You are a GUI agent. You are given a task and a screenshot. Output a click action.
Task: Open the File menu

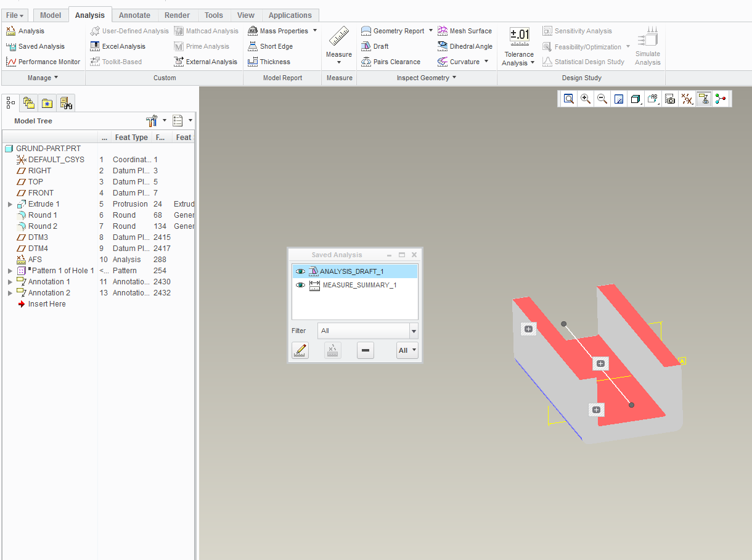tap(15, 15)
